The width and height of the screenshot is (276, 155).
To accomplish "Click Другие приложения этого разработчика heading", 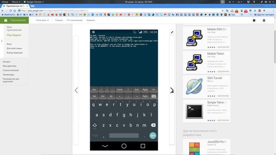I will point(200,133).
